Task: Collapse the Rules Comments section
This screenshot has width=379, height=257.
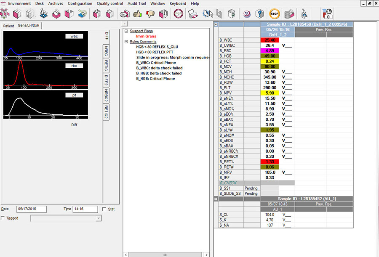Action: pyautogui.click(x=126, y=42)
